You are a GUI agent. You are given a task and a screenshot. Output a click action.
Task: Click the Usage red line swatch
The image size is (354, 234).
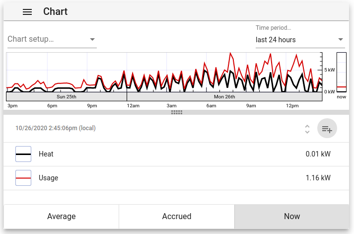point(23,178)
